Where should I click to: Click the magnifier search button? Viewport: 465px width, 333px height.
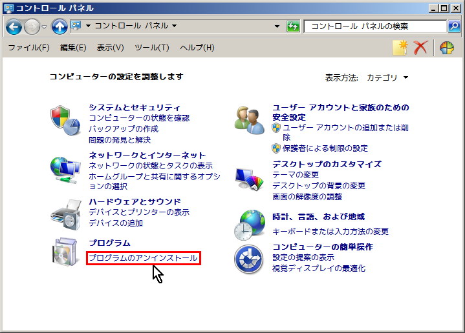pyautogui.click(x=454, y=26)
